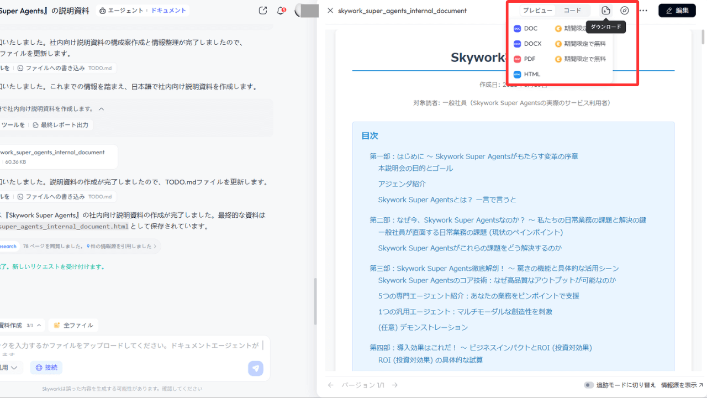Jump to (任意) デモンストレーション section
Viewport: 707px width, 398px height.
(423, 327)
